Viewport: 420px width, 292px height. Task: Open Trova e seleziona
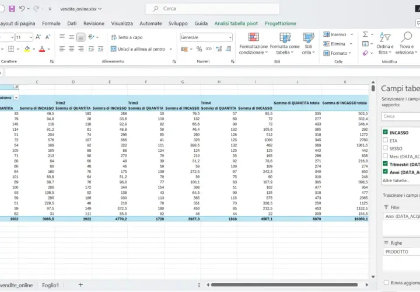(407, 43)
